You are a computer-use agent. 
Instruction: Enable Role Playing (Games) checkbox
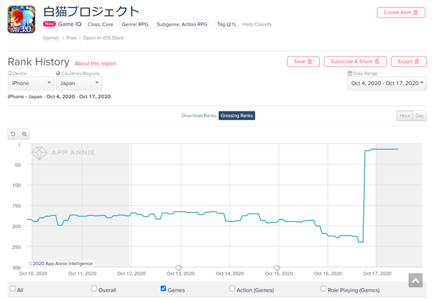click(x=324, y=288)
